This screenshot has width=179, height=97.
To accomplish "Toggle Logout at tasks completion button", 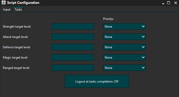I will tap(97, 81).
